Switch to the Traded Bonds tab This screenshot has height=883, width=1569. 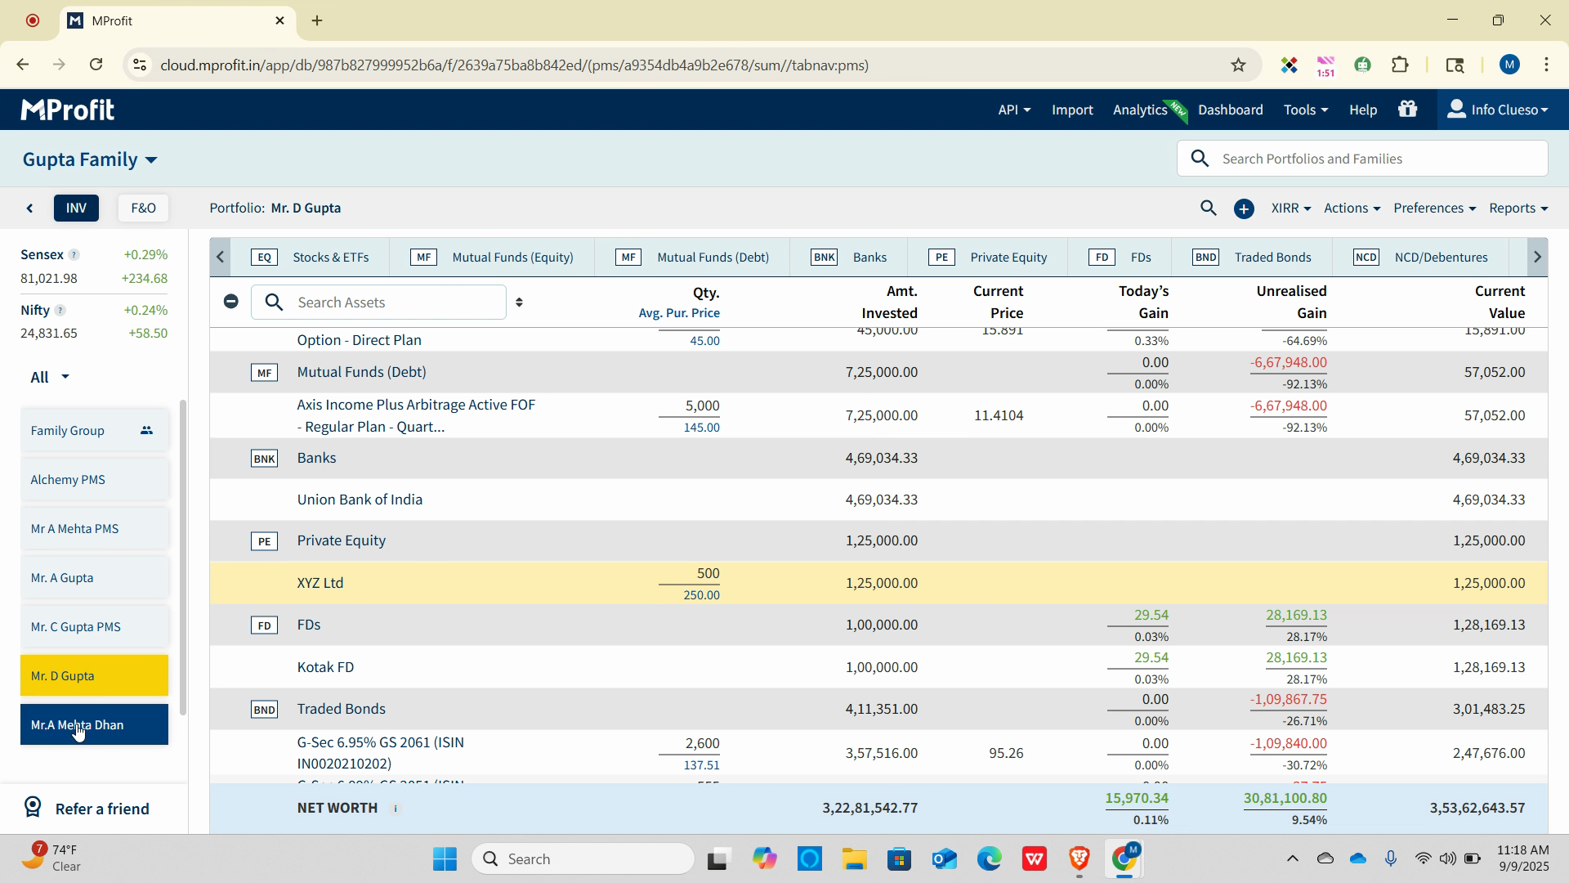[1272, 258]
